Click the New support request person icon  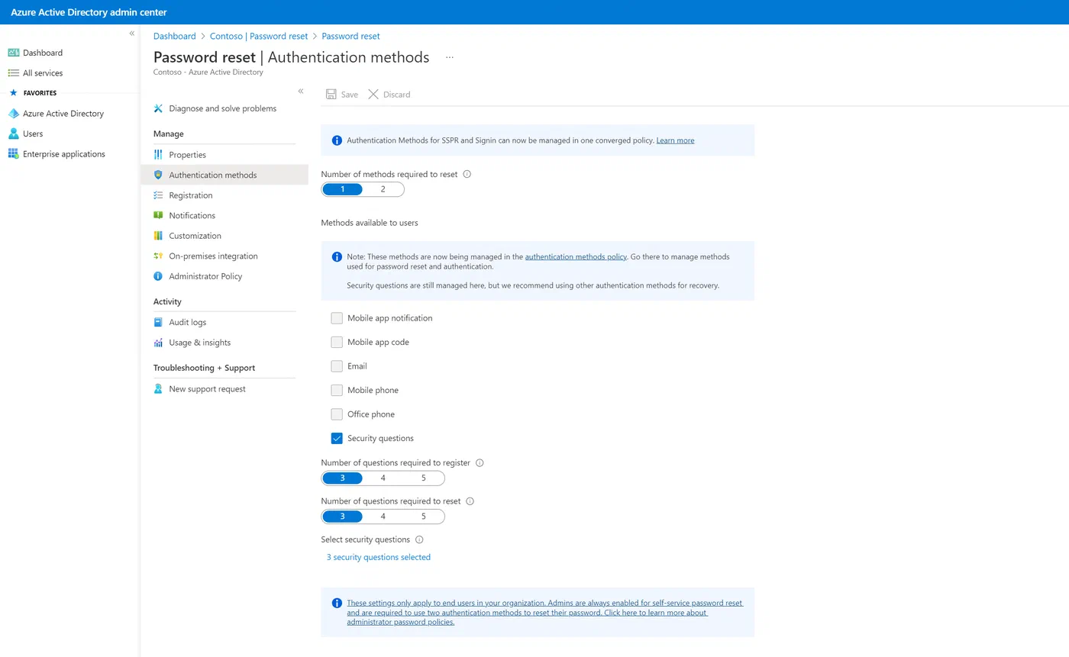pyautogui.click(x=158, y=389)
